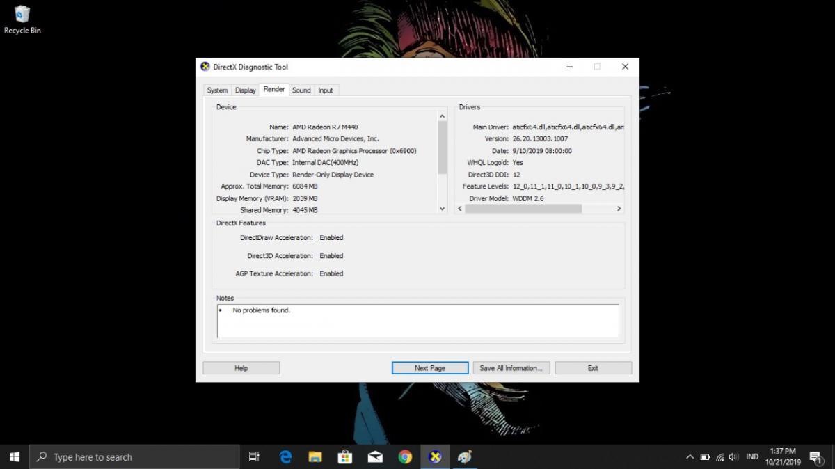Switch to the System tab

[217, 90]
